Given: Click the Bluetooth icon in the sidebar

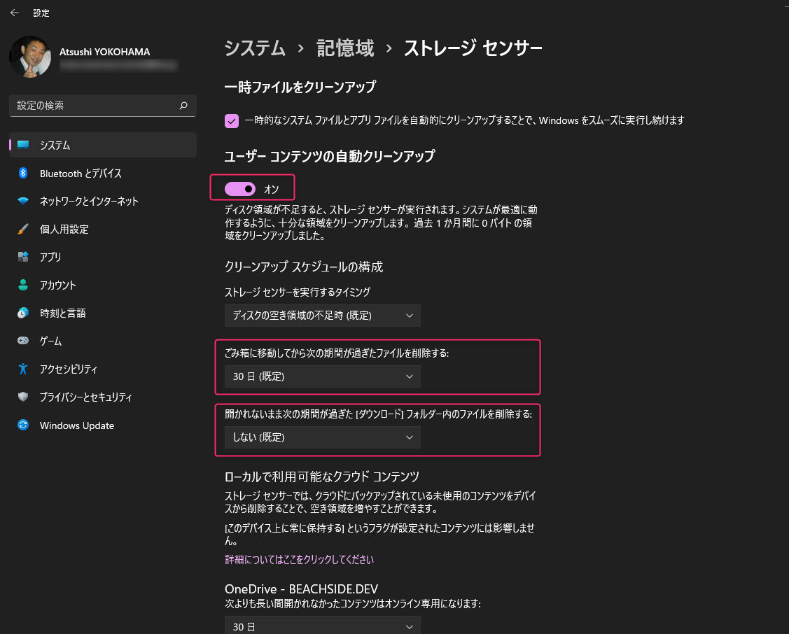Looking at the screenshot, I should click(23, 173).
